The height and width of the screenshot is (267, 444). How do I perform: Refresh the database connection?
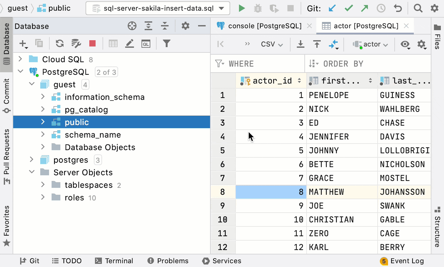tap(59, 44)
